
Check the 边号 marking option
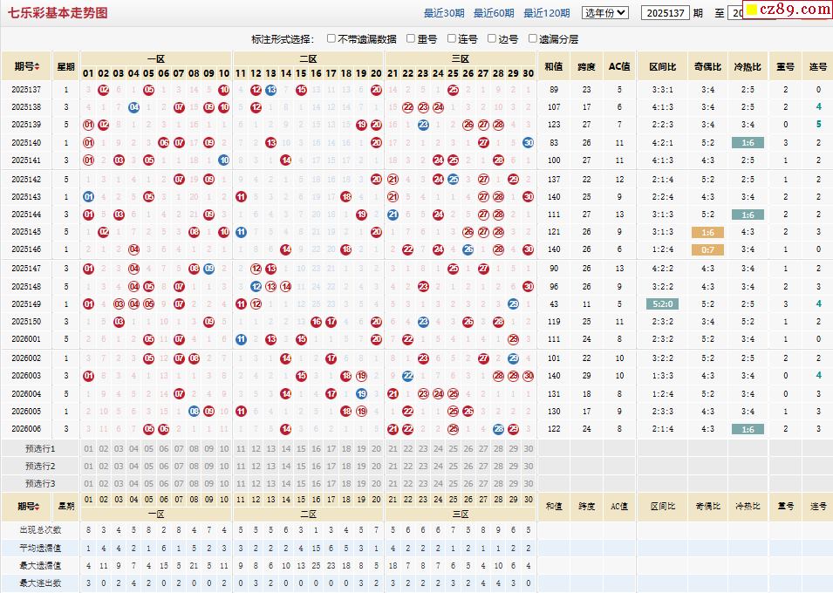(492, 38)
